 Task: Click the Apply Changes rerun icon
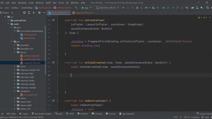(x=128, y=8)
